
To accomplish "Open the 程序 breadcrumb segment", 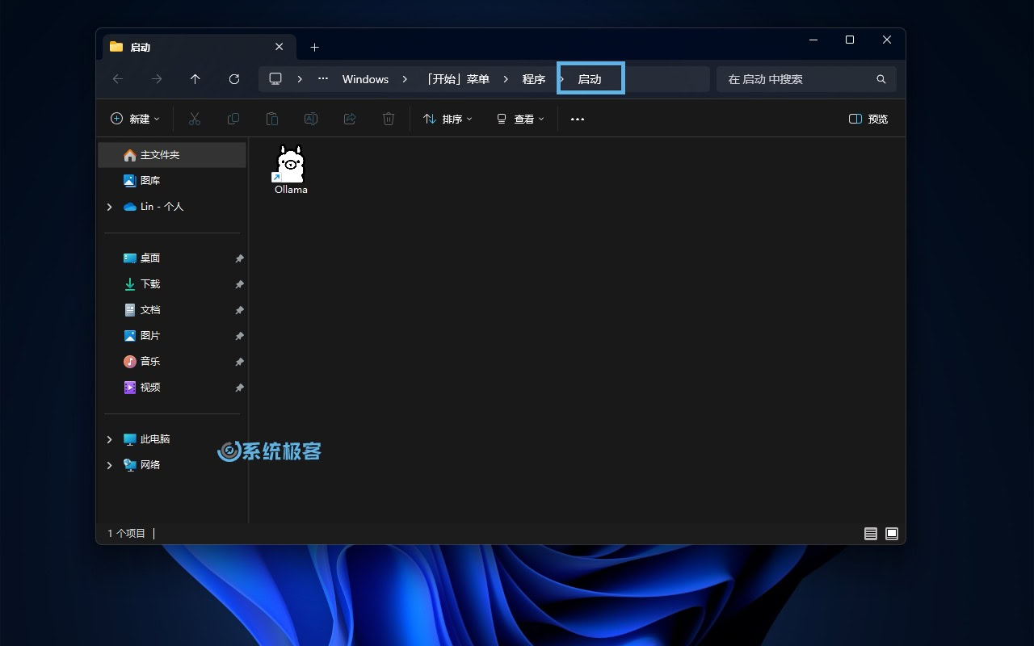I will pos(533,79).
